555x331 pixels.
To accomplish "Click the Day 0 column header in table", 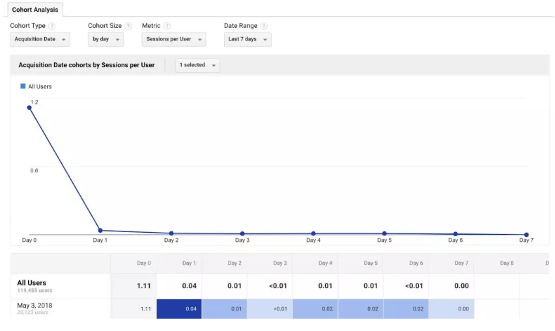I will pos(143,263).
